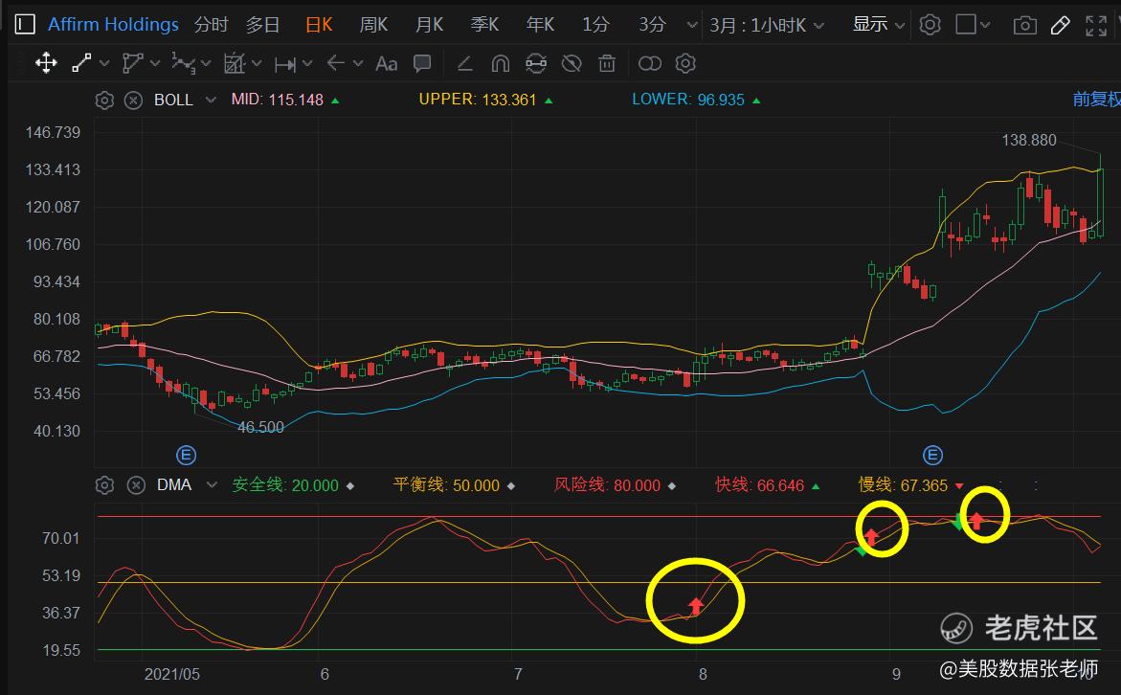
Task: Select the line segment drawing tool
Action: coord(81,63)
